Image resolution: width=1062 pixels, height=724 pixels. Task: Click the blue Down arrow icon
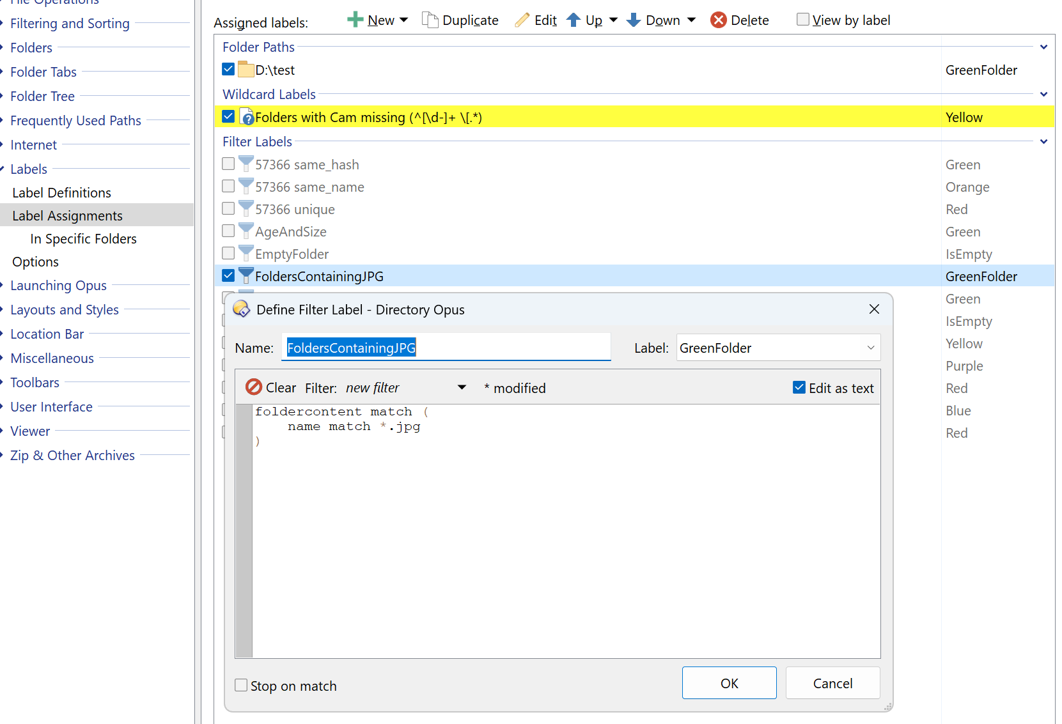[x=633, y=20]
